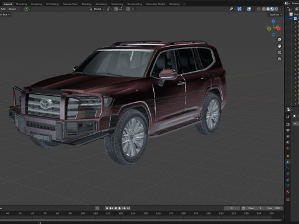Switch to the UV Editing workspace tab

tap(52, 4)
